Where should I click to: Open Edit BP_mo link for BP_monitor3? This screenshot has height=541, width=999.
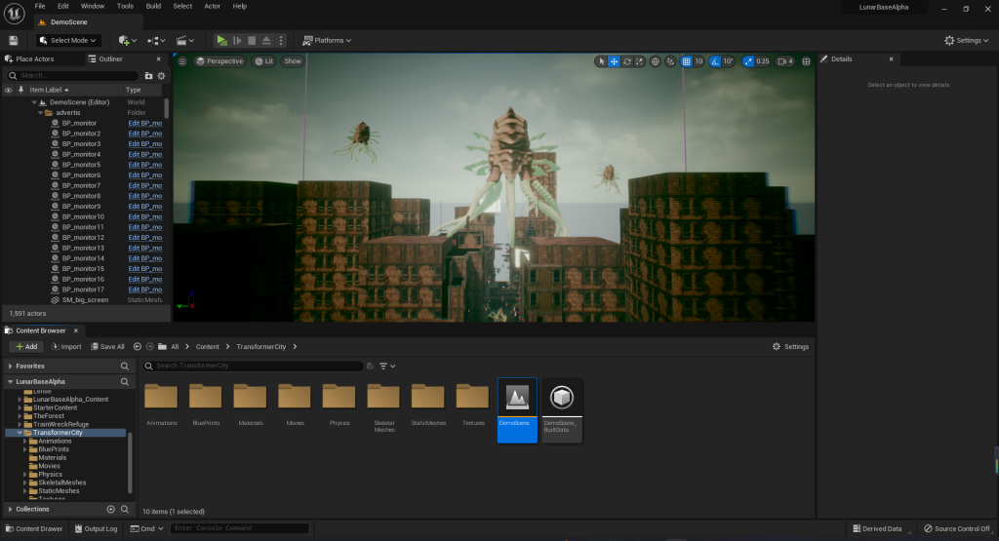pyautogui.click(x=145, y=144)
